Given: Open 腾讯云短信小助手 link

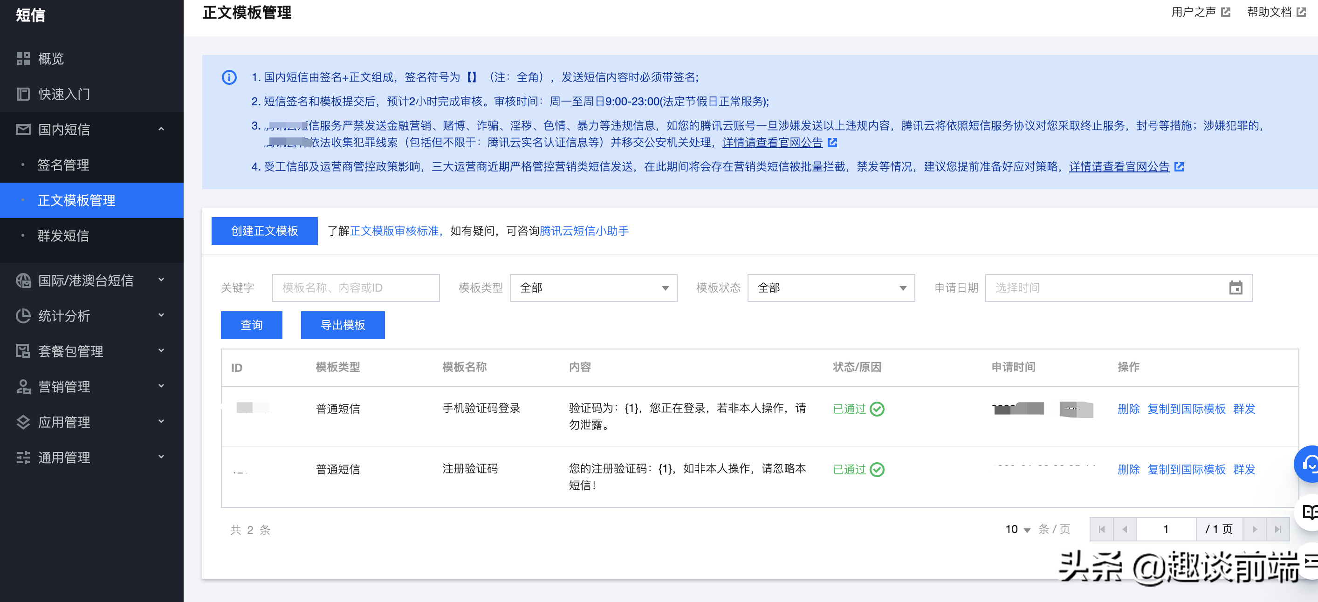Looking at the screenshot, I should click(584, 231).
